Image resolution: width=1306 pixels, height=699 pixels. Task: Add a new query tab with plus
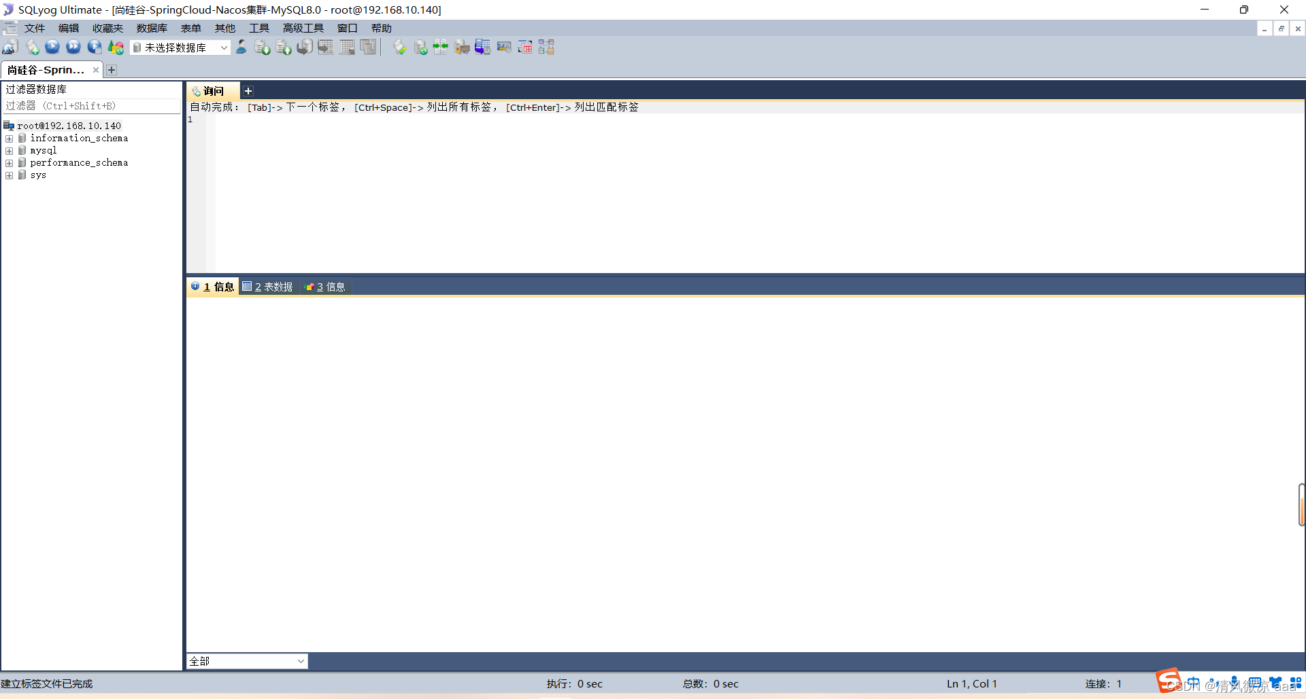tap(248, 91)
